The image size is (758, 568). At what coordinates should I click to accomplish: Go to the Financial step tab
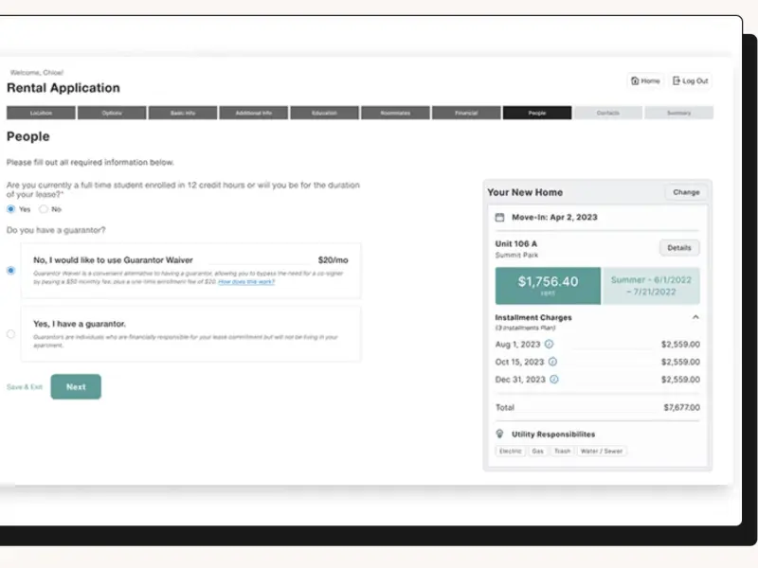pyautogui.click(x=466, y=113)
